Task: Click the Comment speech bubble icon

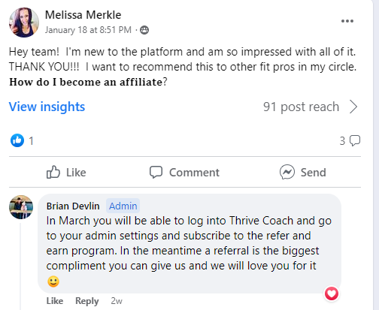Action: pos(156,172)
